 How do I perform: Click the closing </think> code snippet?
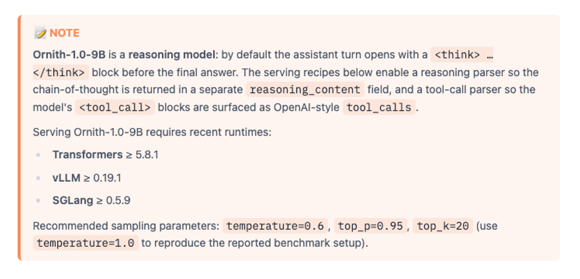click(61, 72)
